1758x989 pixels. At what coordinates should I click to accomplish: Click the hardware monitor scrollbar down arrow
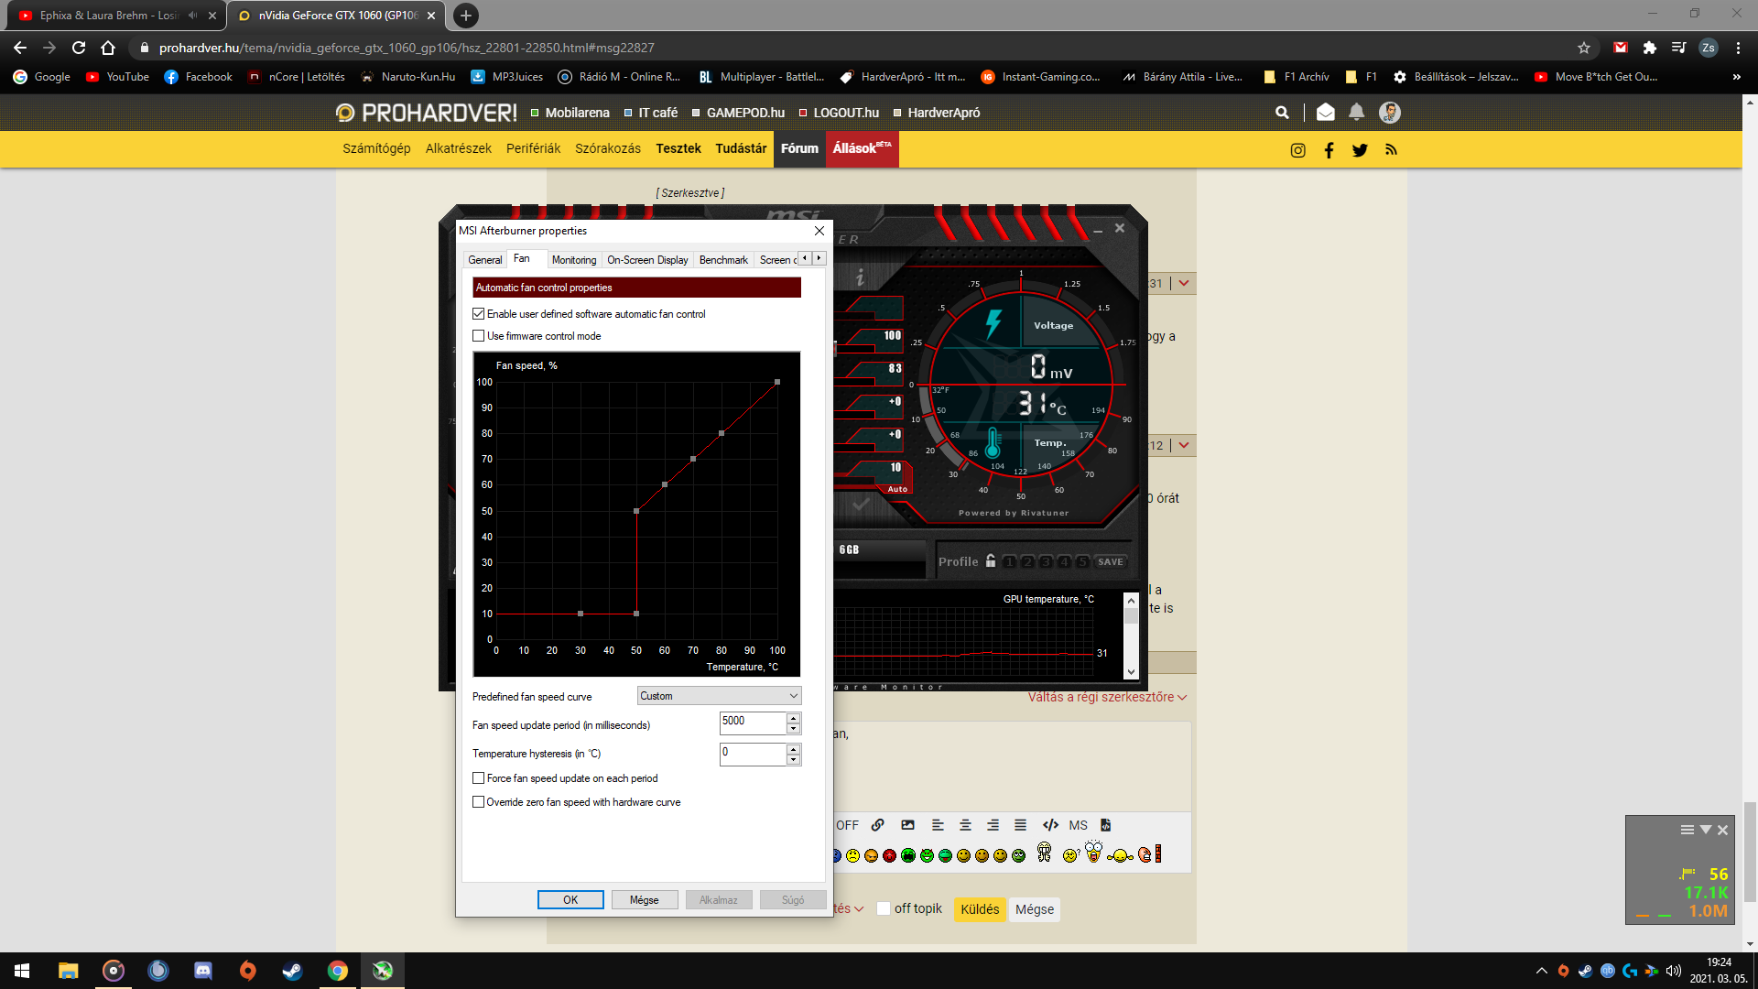pyautogui.click(x=1131, y=672)
